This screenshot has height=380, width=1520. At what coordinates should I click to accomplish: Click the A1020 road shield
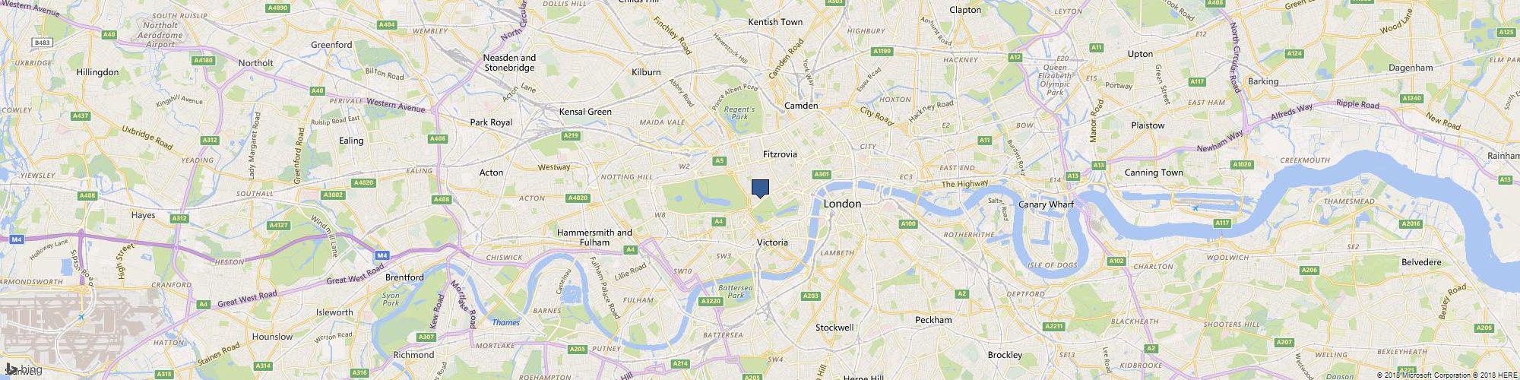pos(1242,164)
